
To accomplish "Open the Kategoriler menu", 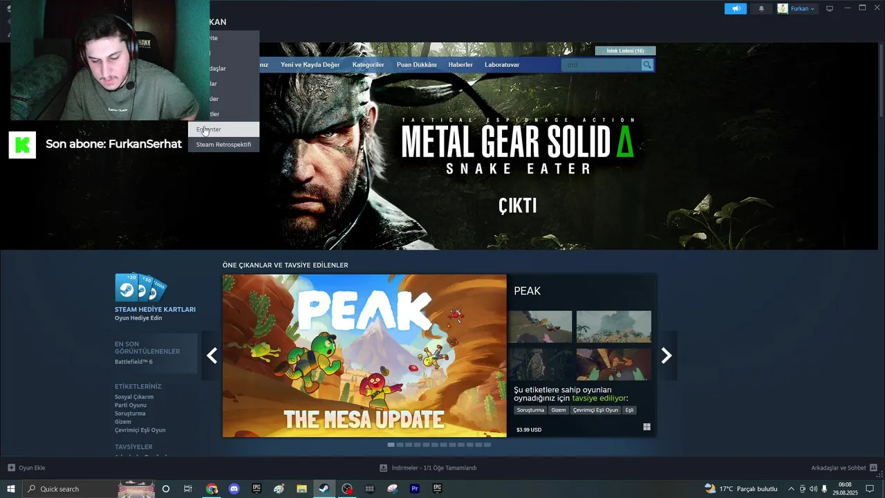I will pyautogui.click(x=368, y=64).
